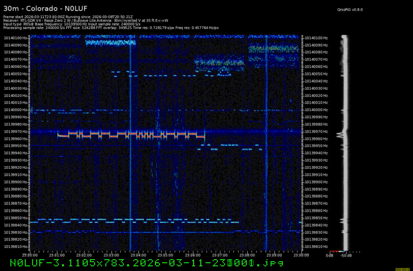
Task: Click the 0dB label under power graph
Action: [329, 255]
